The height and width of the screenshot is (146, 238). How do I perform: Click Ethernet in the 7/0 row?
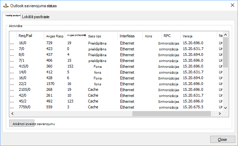click(127, 49)
